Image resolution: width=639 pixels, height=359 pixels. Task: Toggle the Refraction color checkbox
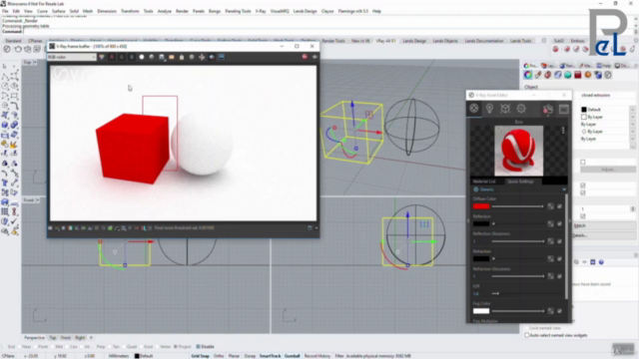pyautogui.click(x=560, y=259)
